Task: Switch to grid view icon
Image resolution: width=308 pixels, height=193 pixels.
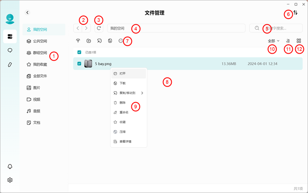Action: 299,41
